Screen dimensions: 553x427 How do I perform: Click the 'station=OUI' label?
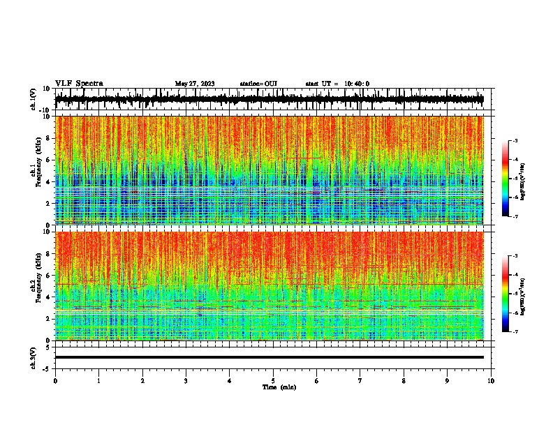pos(258,84)
